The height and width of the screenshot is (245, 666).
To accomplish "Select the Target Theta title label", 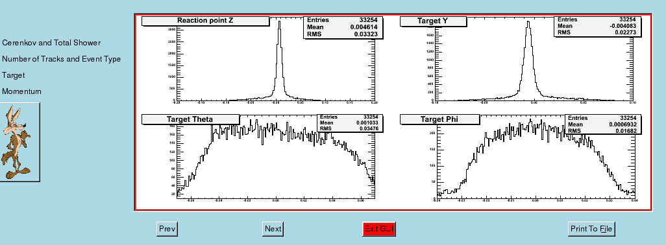I will point(190,119).
